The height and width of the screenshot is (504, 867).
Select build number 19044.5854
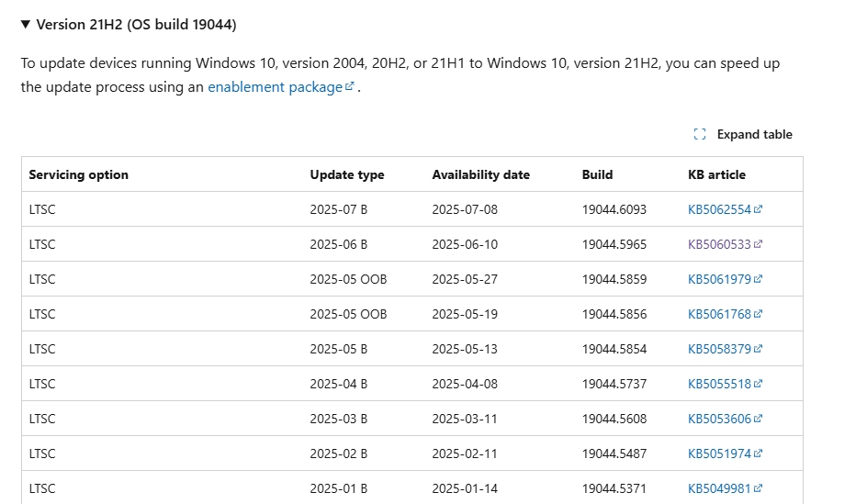coord(614,349)
